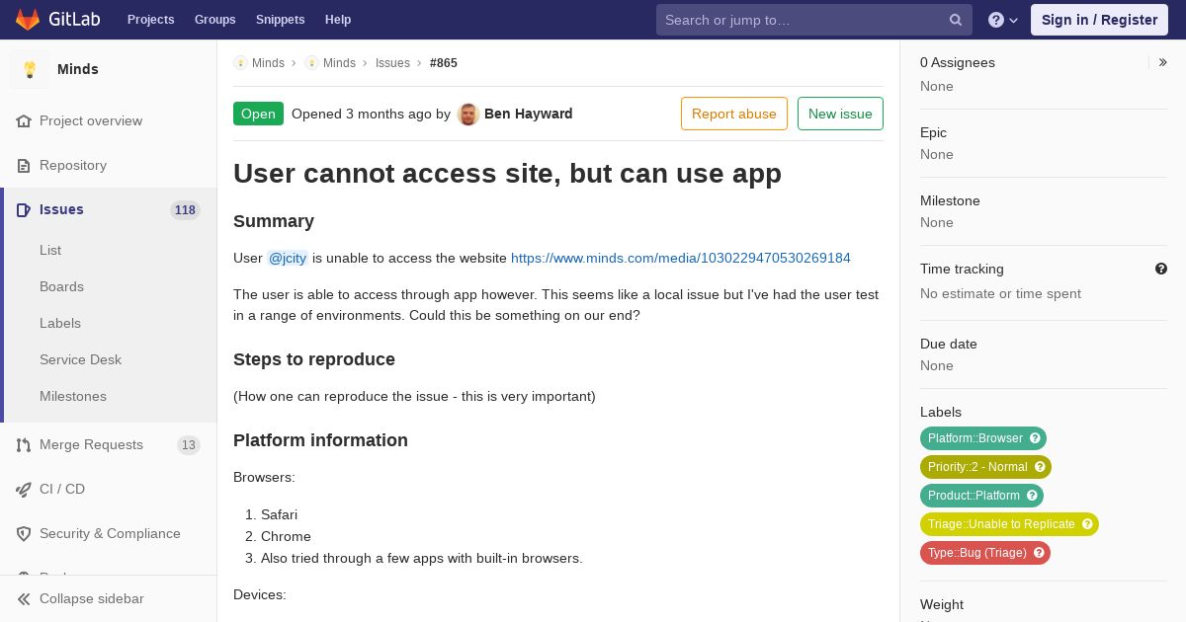Click the '0 Assignees' heading text
This screenshot has width=1186, height=622.
[x=958, y=62]
